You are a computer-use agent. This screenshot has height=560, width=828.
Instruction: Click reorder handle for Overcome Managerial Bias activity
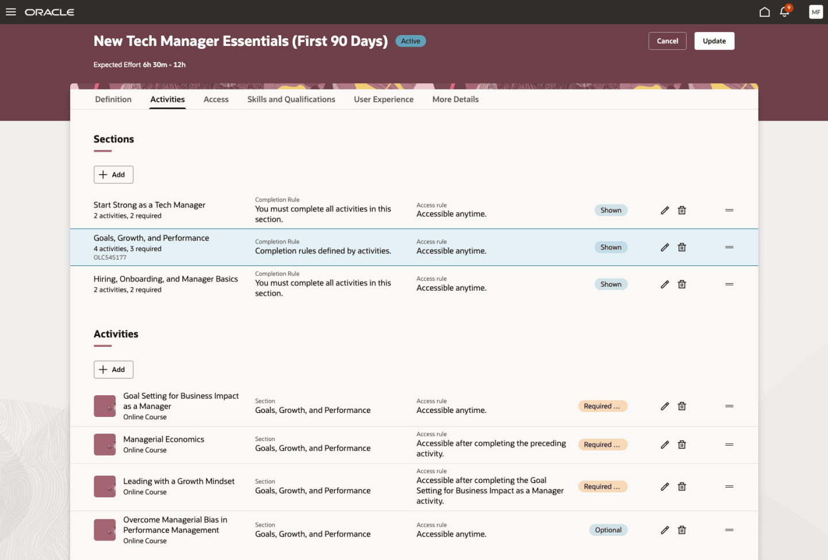click(x=729, y=530)
